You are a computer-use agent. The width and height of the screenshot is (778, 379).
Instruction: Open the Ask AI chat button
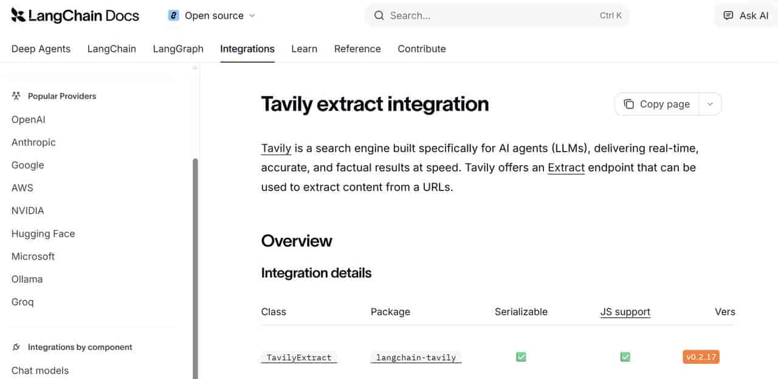click(x=746, y=16)
